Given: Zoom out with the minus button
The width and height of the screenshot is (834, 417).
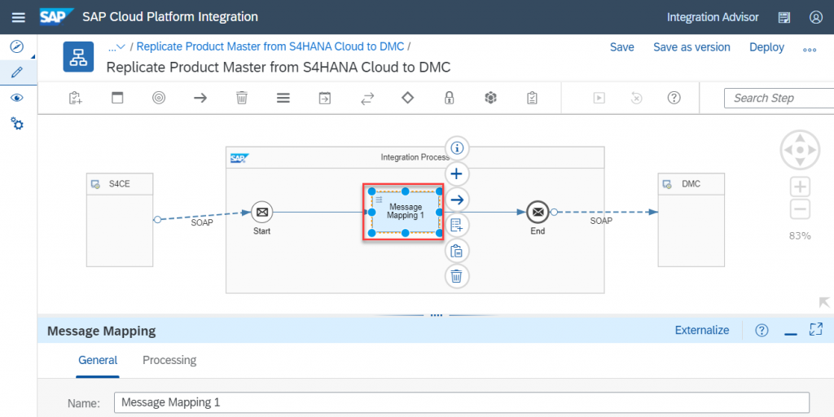Looking at the screenshot, I should coord(801,209).
